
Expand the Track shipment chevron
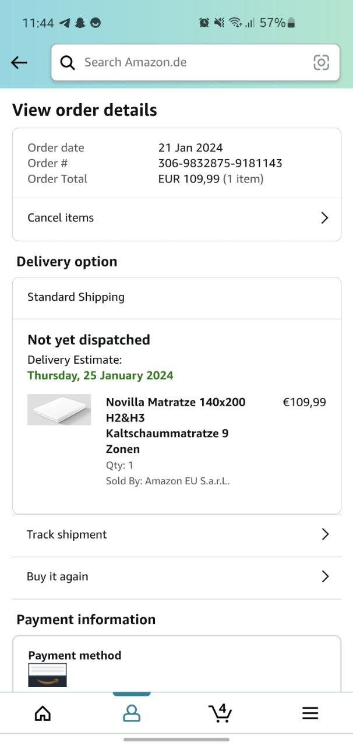coord(325,534)
